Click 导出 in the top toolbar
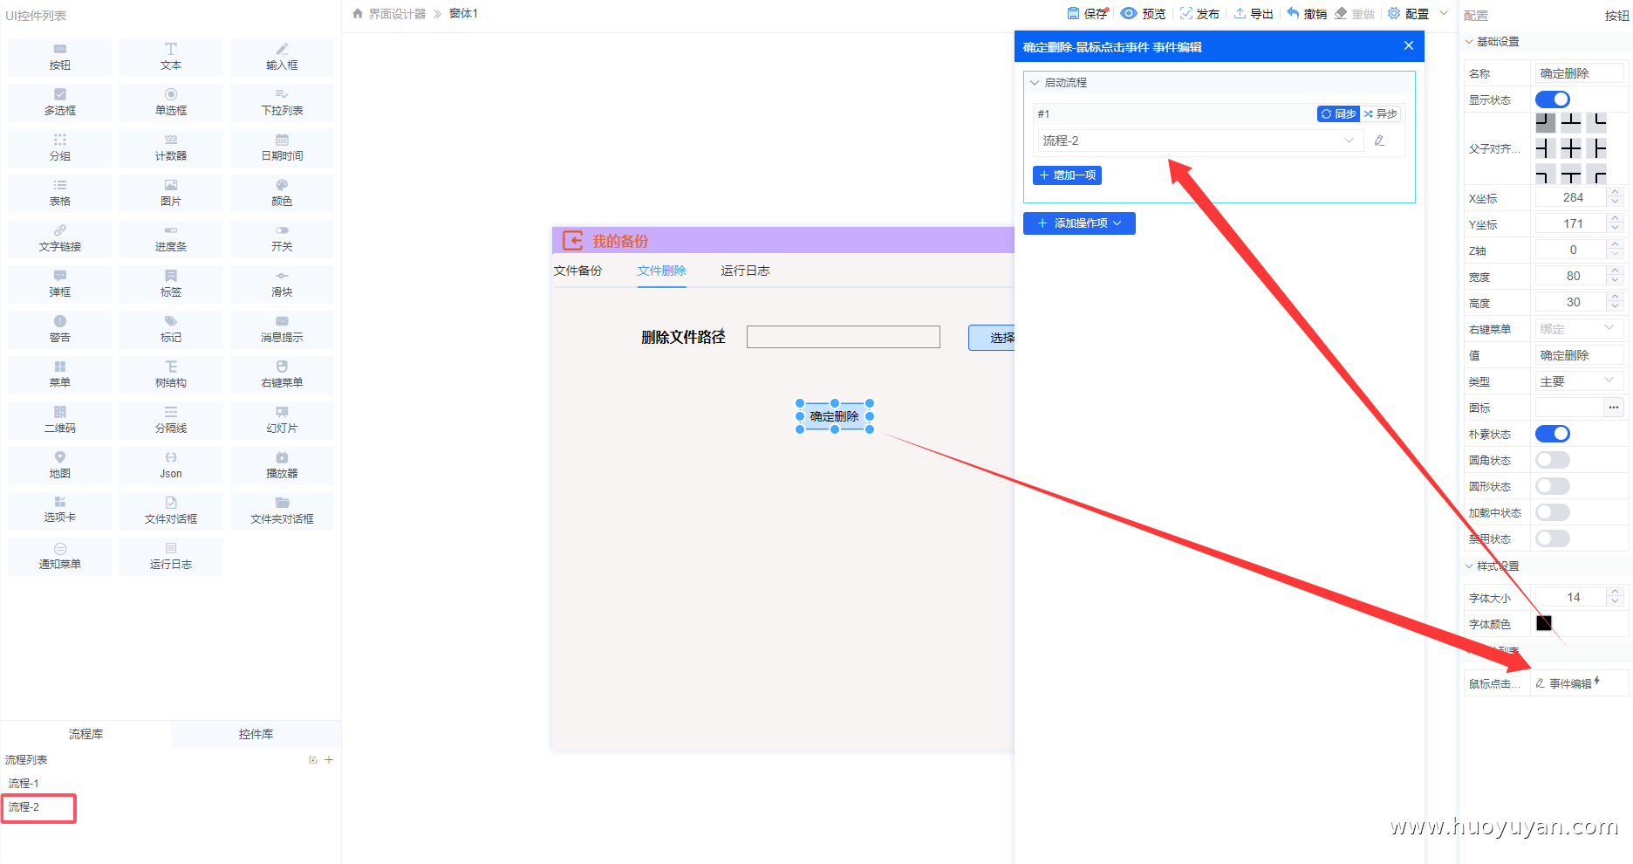This screenshot has width=1633, height=864. coord(1254,14)
